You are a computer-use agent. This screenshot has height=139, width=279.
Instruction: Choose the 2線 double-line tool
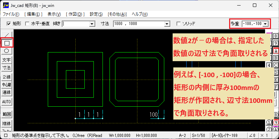(7, 77)
